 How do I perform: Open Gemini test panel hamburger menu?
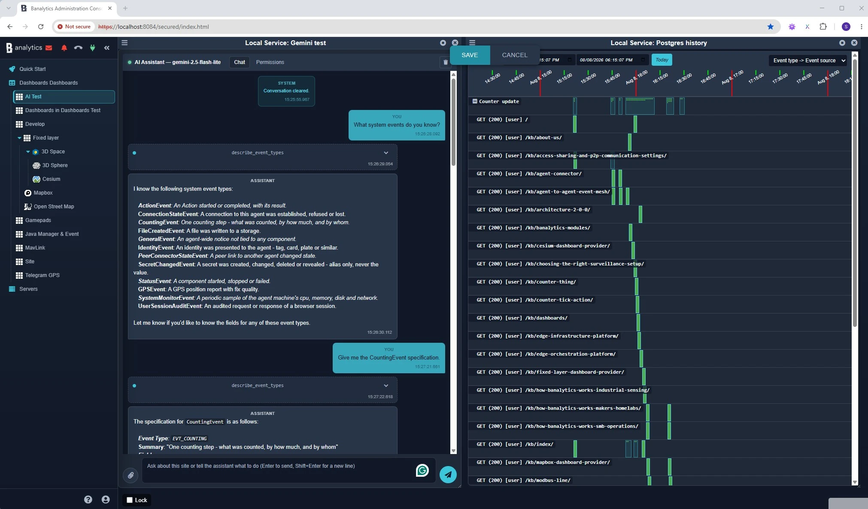click(124, 43)
